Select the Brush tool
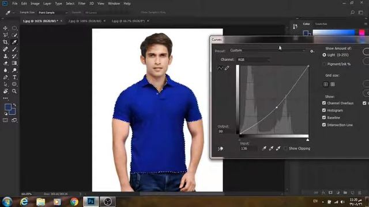The height and width of the screenshot is (207, 369). 14,49
